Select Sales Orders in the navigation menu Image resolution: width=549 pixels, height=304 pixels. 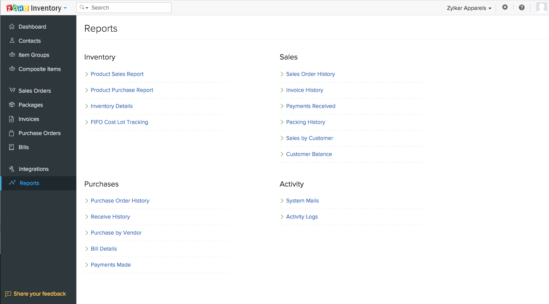click(35, 90)
